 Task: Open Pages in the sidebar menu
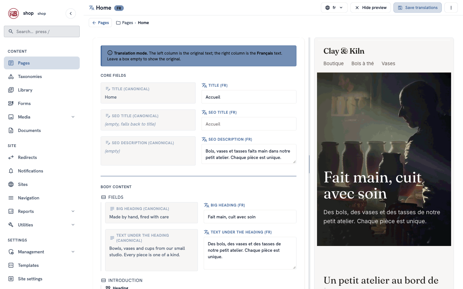42,63
